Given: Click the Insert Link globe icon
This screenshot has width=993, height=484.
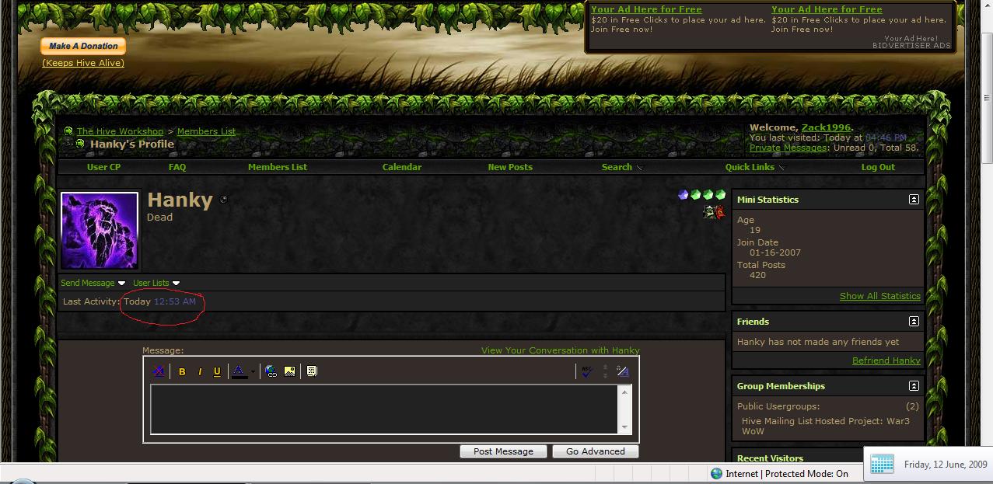Looking at the screenshot, I should (271, 371).
